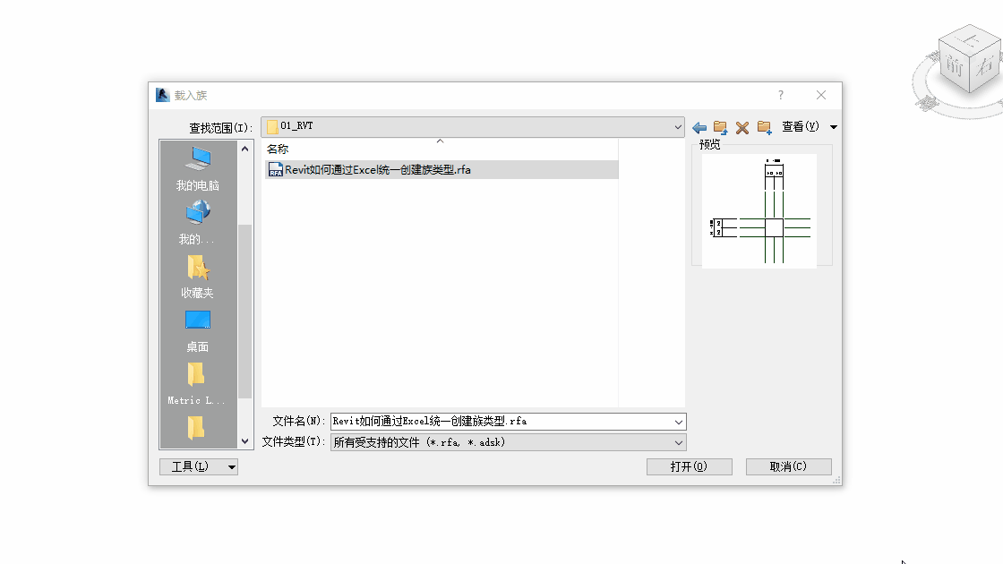Close the 载入族 dialog
Viewport: 1003px width, 564px height.
(x=821, y=95)
